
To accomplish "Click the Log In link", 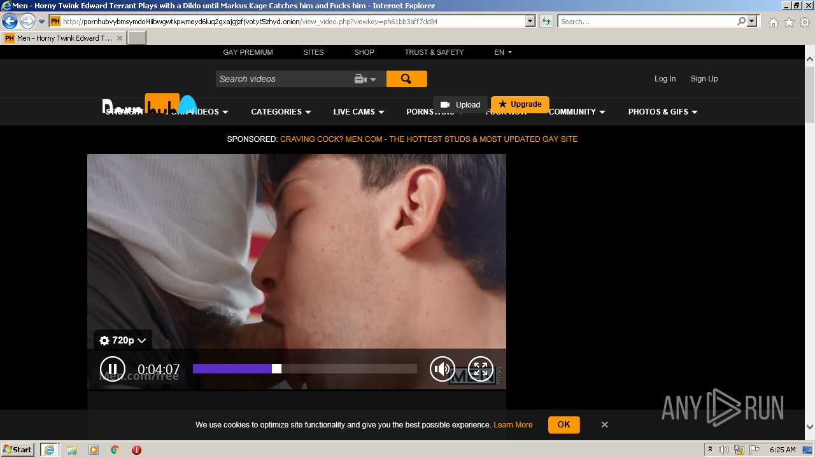I will [x=665, y=79].
